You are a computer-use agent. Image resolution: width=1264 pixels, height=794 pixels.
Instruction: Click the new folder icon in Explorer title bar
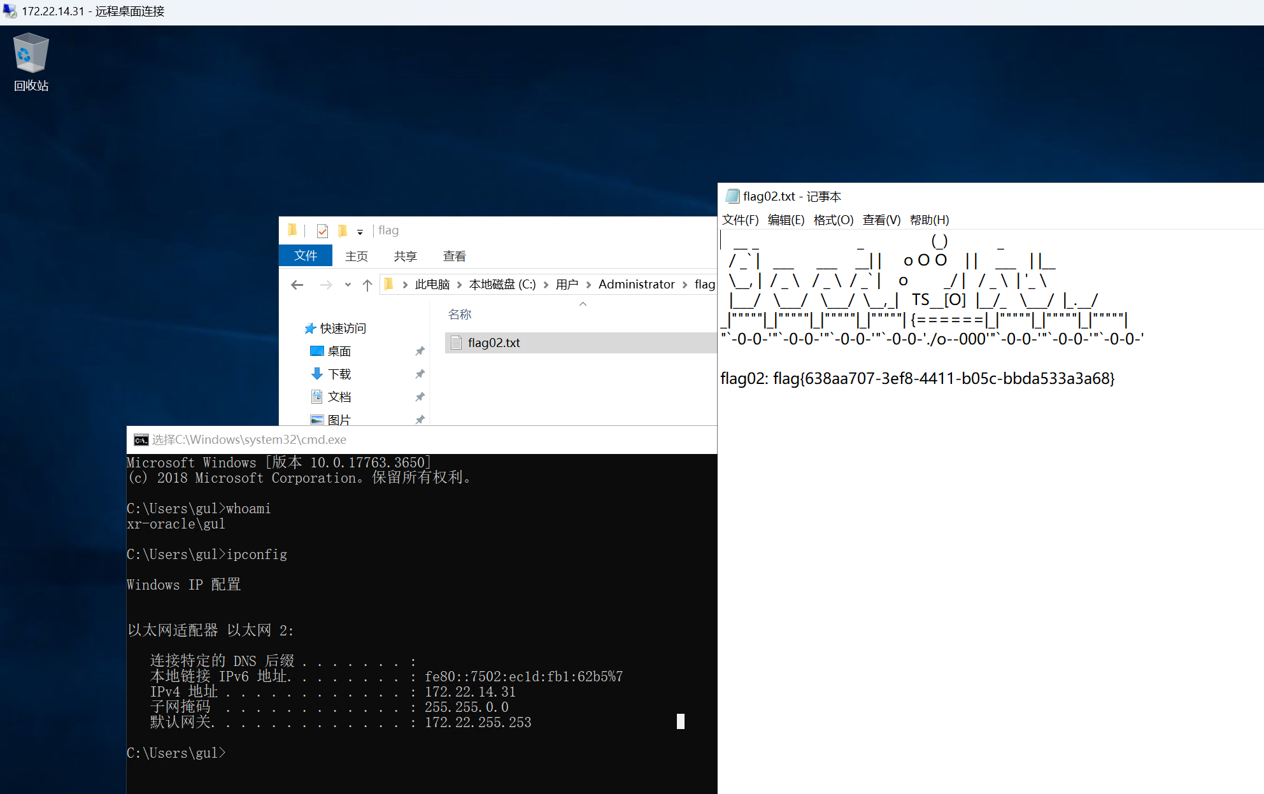coord(343,230)
